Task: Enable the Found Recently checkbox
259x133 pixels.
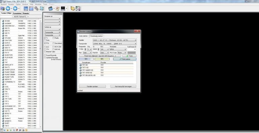Action: pyautogui.click(x=45, y=55)
